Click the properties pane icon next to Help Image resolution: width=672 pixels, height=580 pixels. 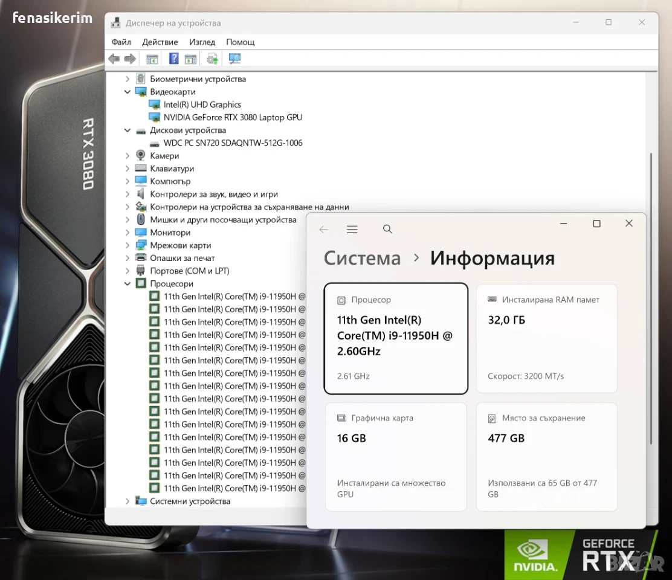[191, 59]
